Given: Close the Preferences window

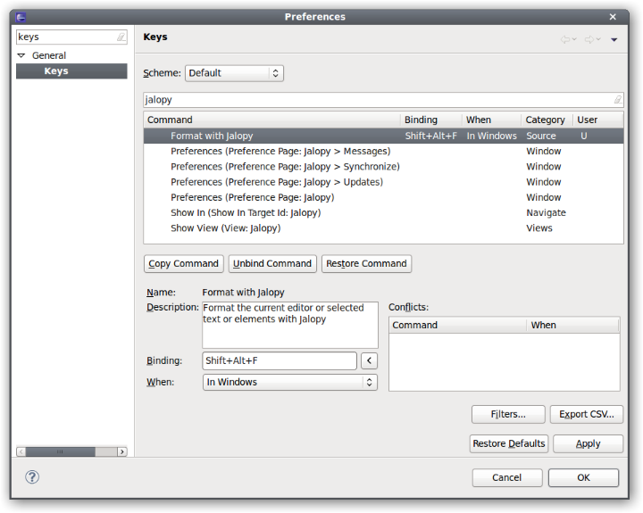Looking at the screenshot, I should [x=613, y=17].
